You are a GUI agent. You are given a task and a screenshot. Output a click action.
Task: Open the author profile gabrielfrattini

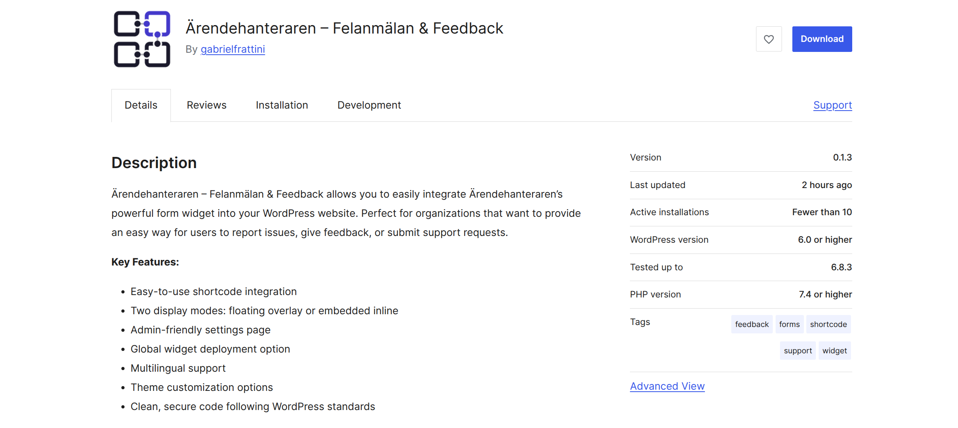[233, 49]
